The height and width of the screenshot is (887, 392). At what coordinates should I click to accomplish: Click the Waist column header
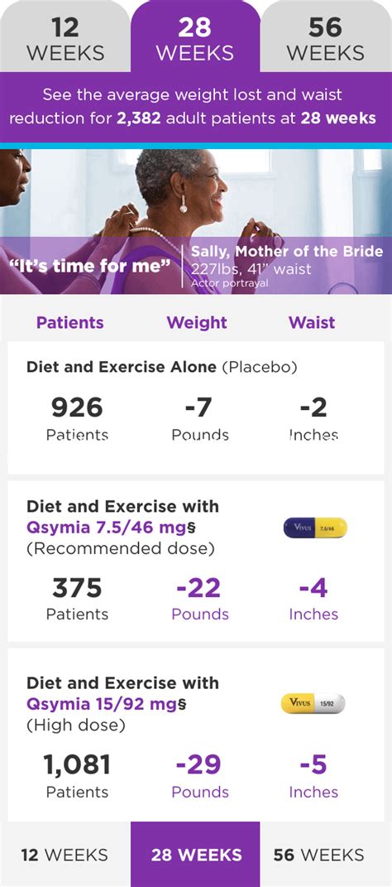pyautogui.click(x=312, y=322)
